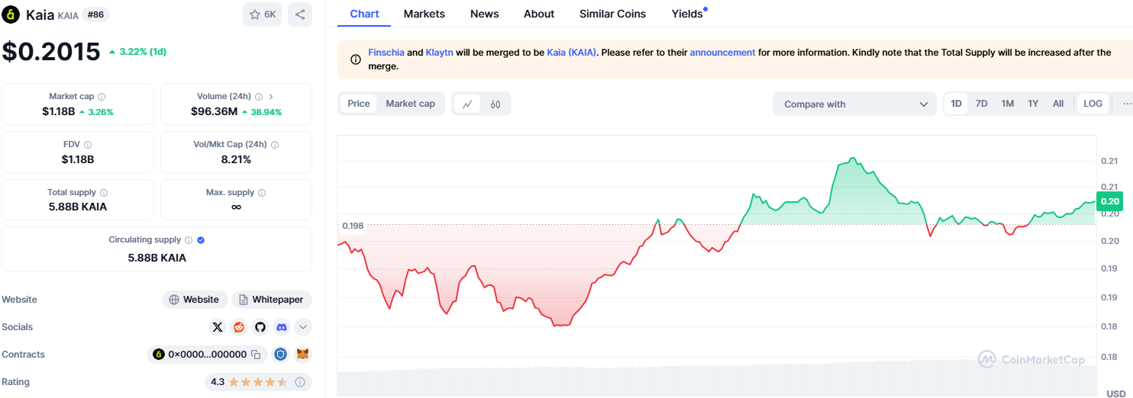
Task: Open the Rating info icon
Action: 300,382
